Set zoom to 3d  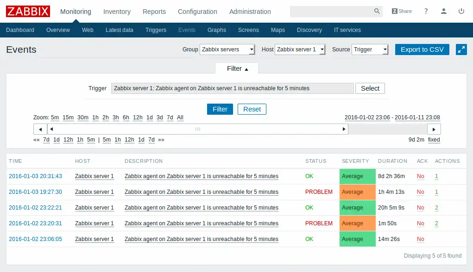coord(159,117)
